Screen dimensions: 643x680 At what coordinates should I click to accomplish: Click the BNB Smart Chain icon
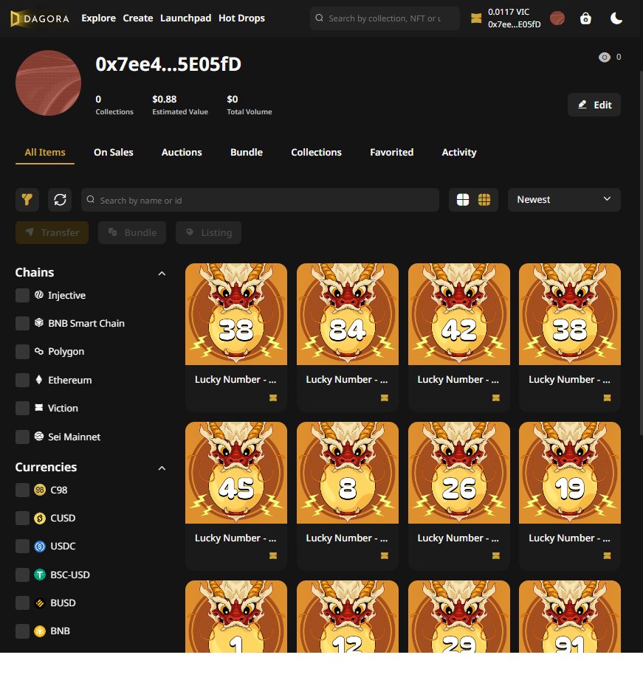coord(39,322)
